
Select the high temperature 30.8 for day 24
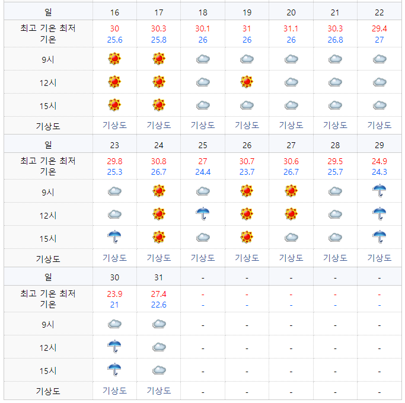coord(158,161)
